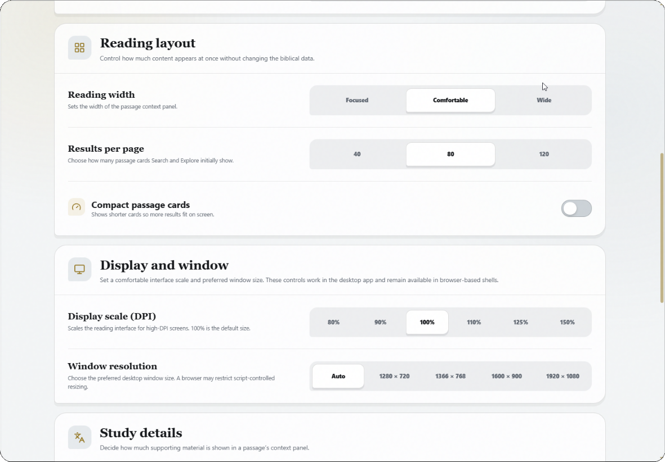Screen dimensions: 665x462
Task: Click the Reading layout grid icon
Action: (x=79, y=47)
